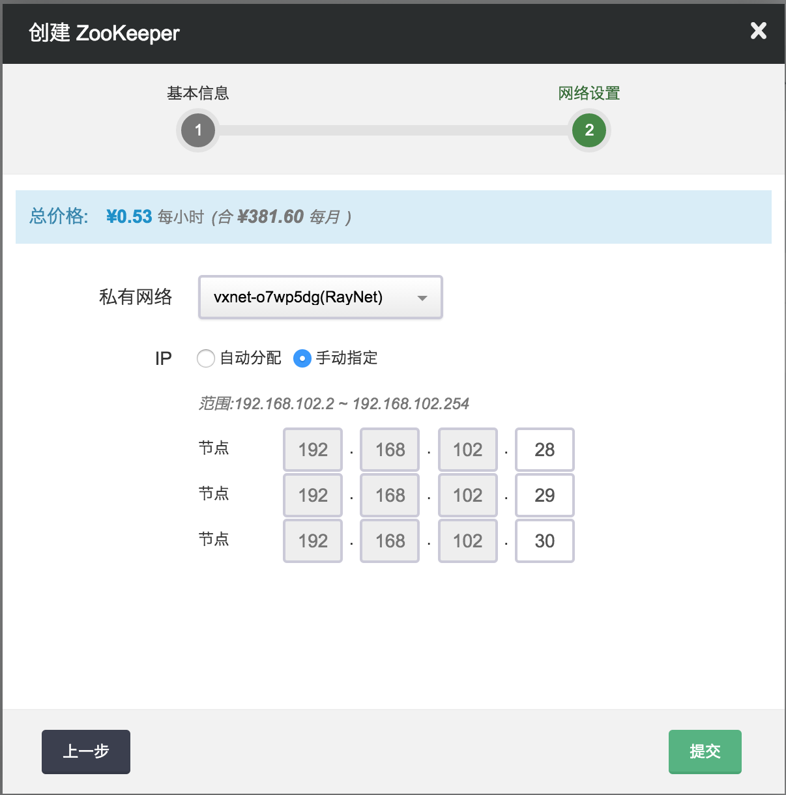Click the 102 field in third node row
Image resolution: width=786 pixels, height=795 pixels.
tap(467, 541)
